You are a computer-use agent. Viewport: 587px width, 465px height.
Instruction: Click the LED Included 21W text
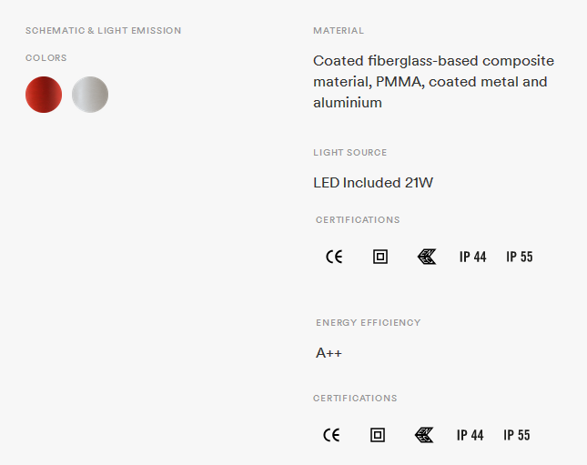[373, 183]
